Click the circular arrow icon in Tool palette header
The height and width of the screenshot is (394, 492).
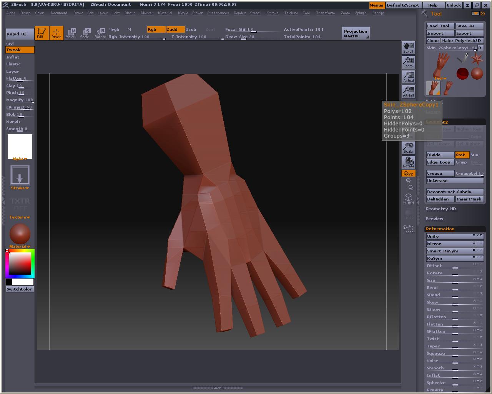click(x=483, y=13)
